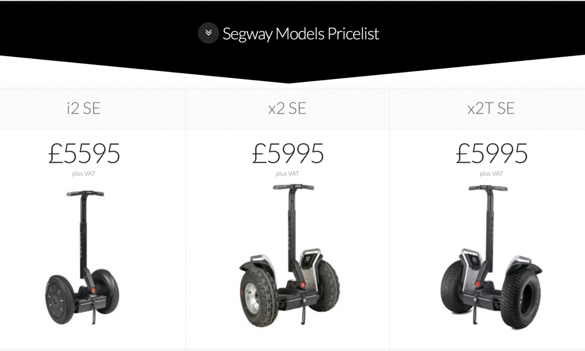Click the £5995 price under x2T SE
This screenshot has height=351, width=585.
491,153
